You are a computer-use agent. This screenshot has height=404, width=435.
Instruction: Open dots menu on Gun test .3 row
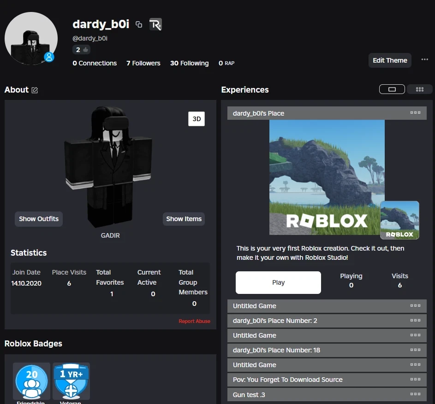(x=415, y=394)
